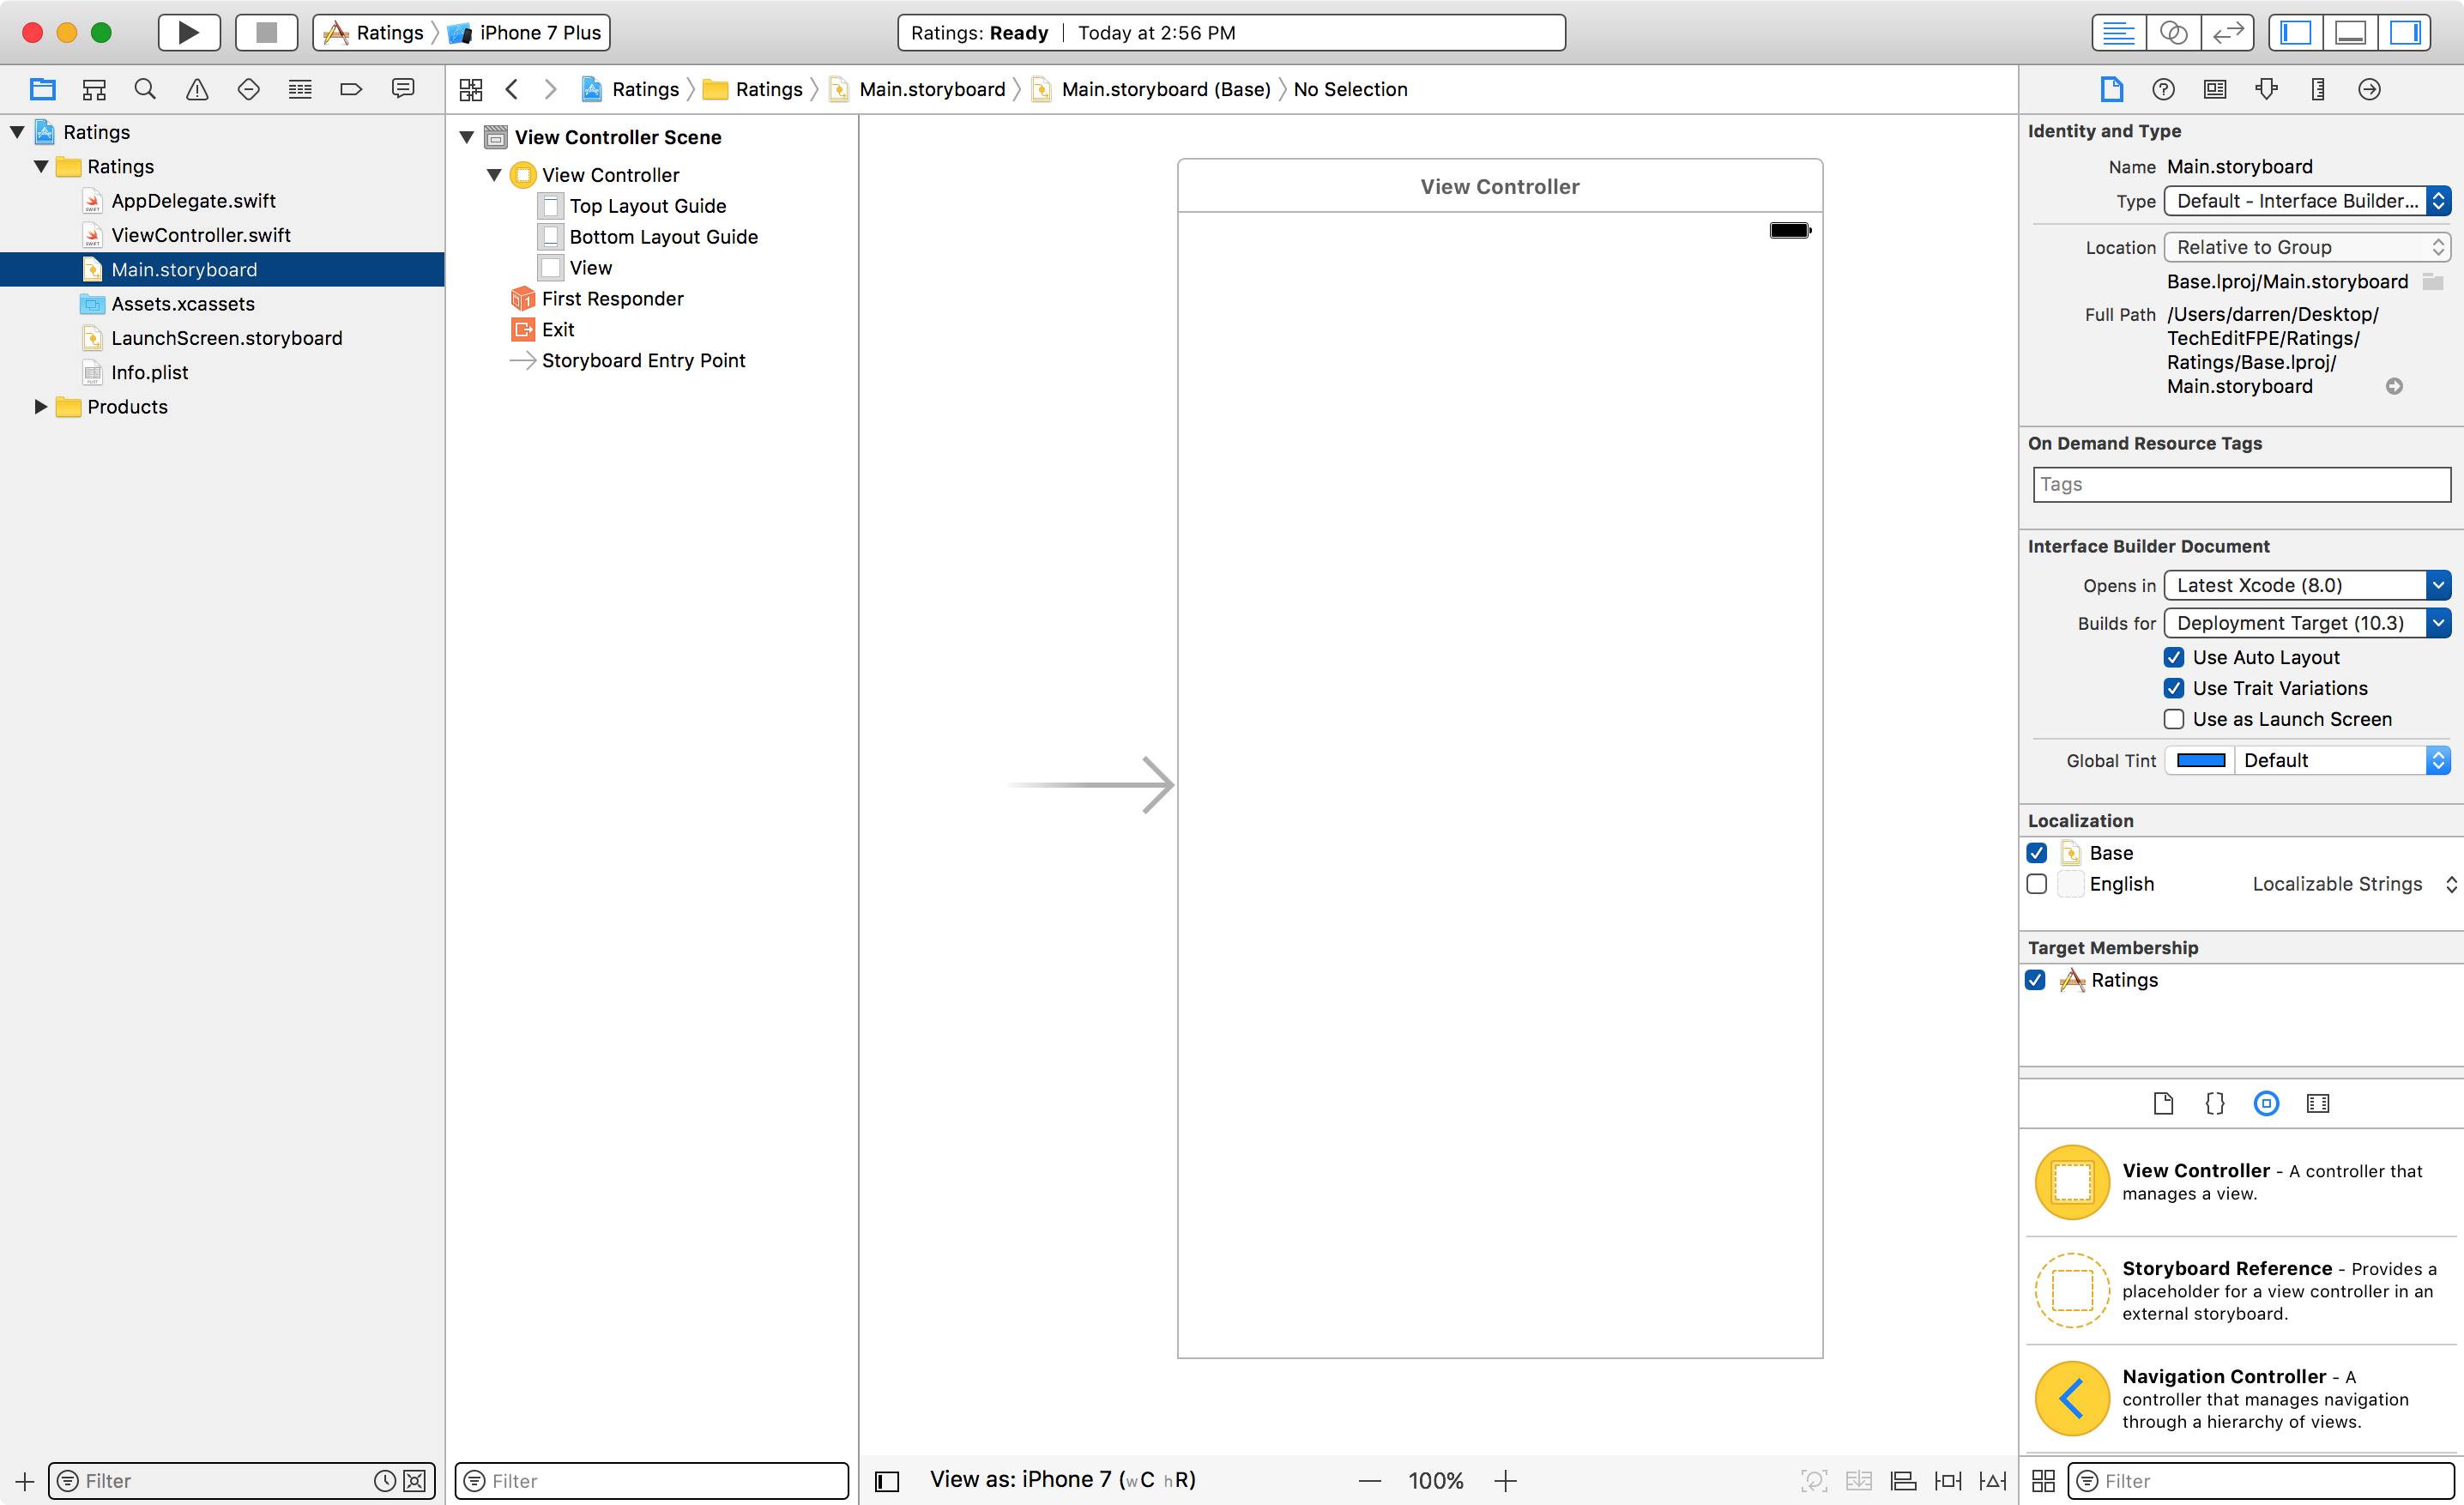Viewport: 2464px width, 1505px height.
Task: Show the Find navigator
Action: [x=145, y=89]
